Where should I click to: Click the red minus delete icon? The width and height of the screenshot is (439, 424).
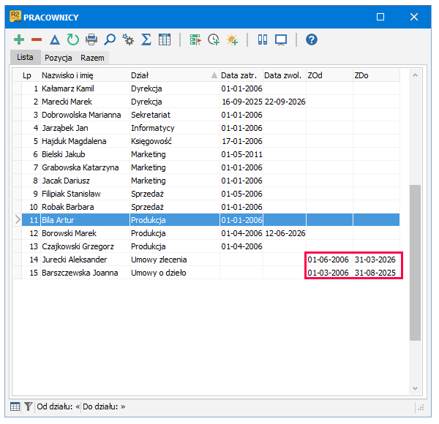[37, 39]
